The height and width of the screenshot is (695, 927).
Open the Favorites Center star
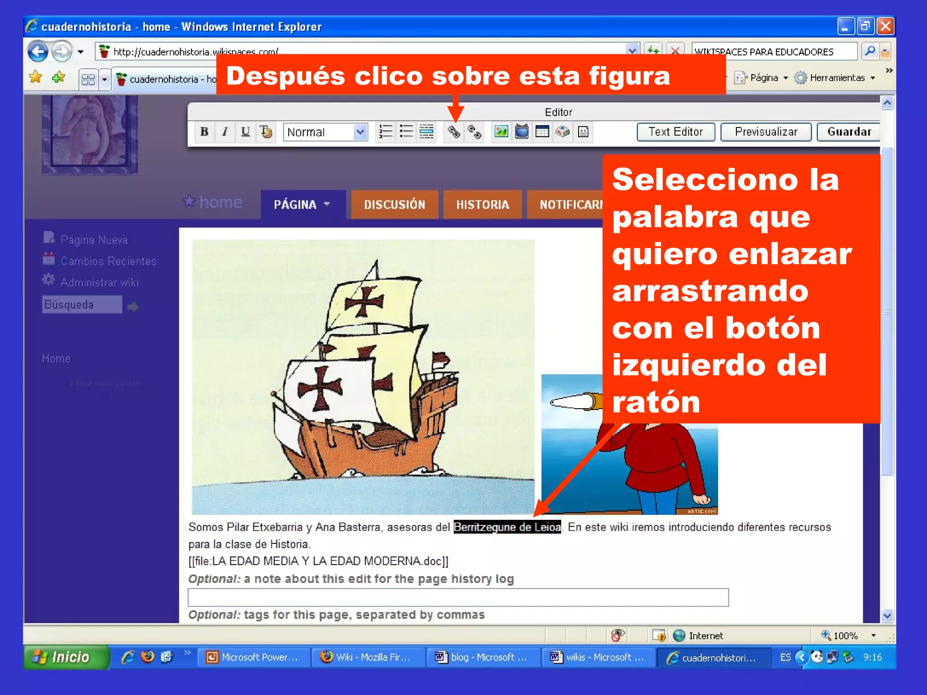coord(36,77)
